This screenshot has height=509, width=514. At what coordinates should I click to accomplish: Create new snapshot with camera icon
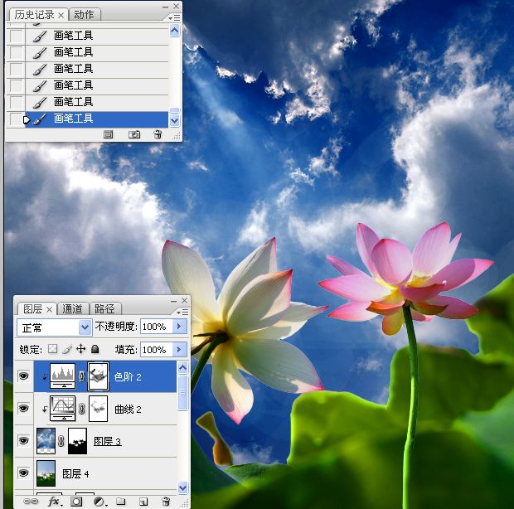pos(134,134)
